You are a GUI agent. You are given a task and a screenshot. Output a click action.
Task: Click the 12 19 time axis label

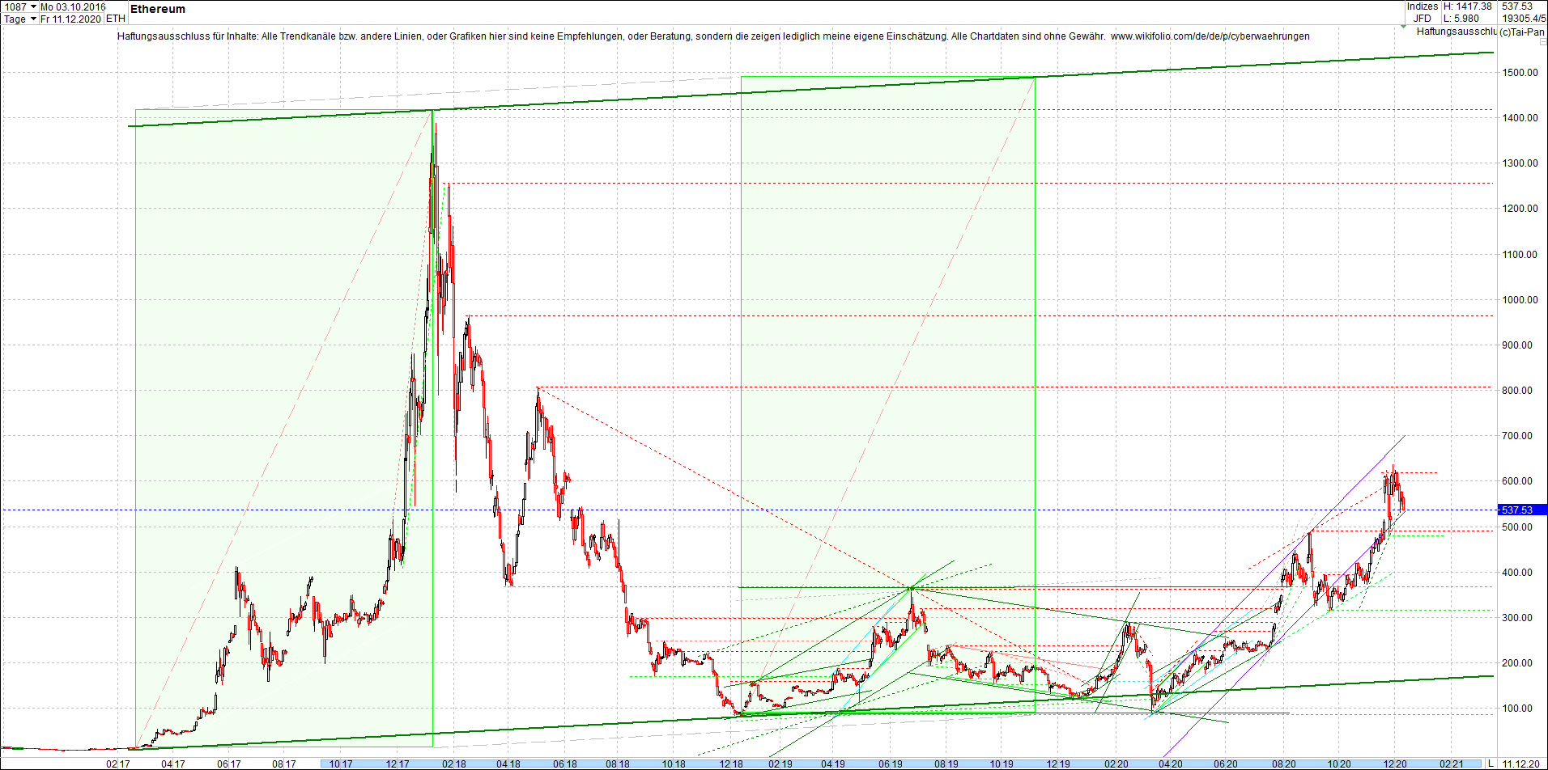[1058, 764]
